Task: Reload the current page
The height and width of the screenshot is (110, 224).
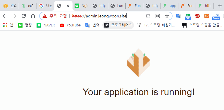Action: 24,16
